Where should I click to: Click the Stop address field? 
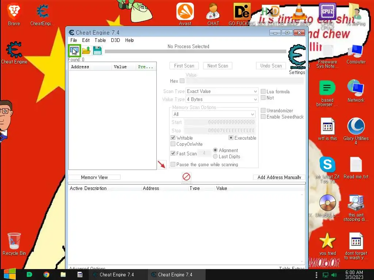(x=220, y=131)
